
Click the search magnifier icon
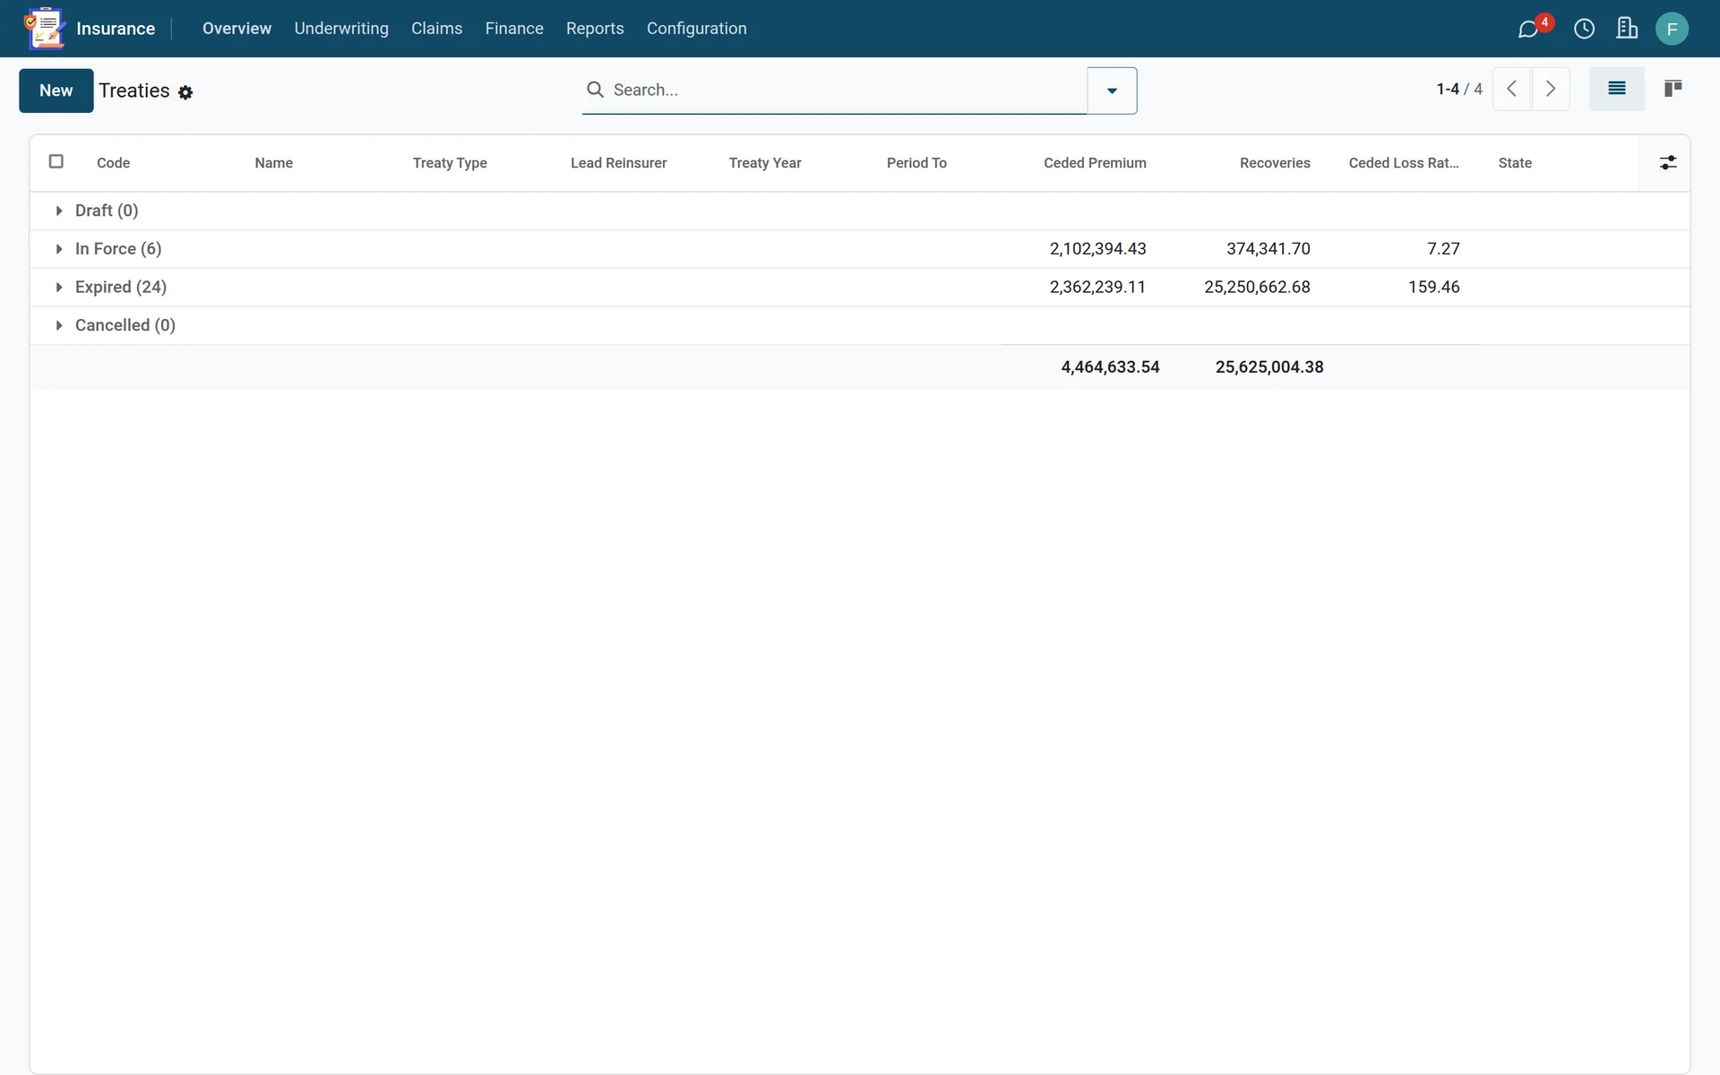coord(595,90)
